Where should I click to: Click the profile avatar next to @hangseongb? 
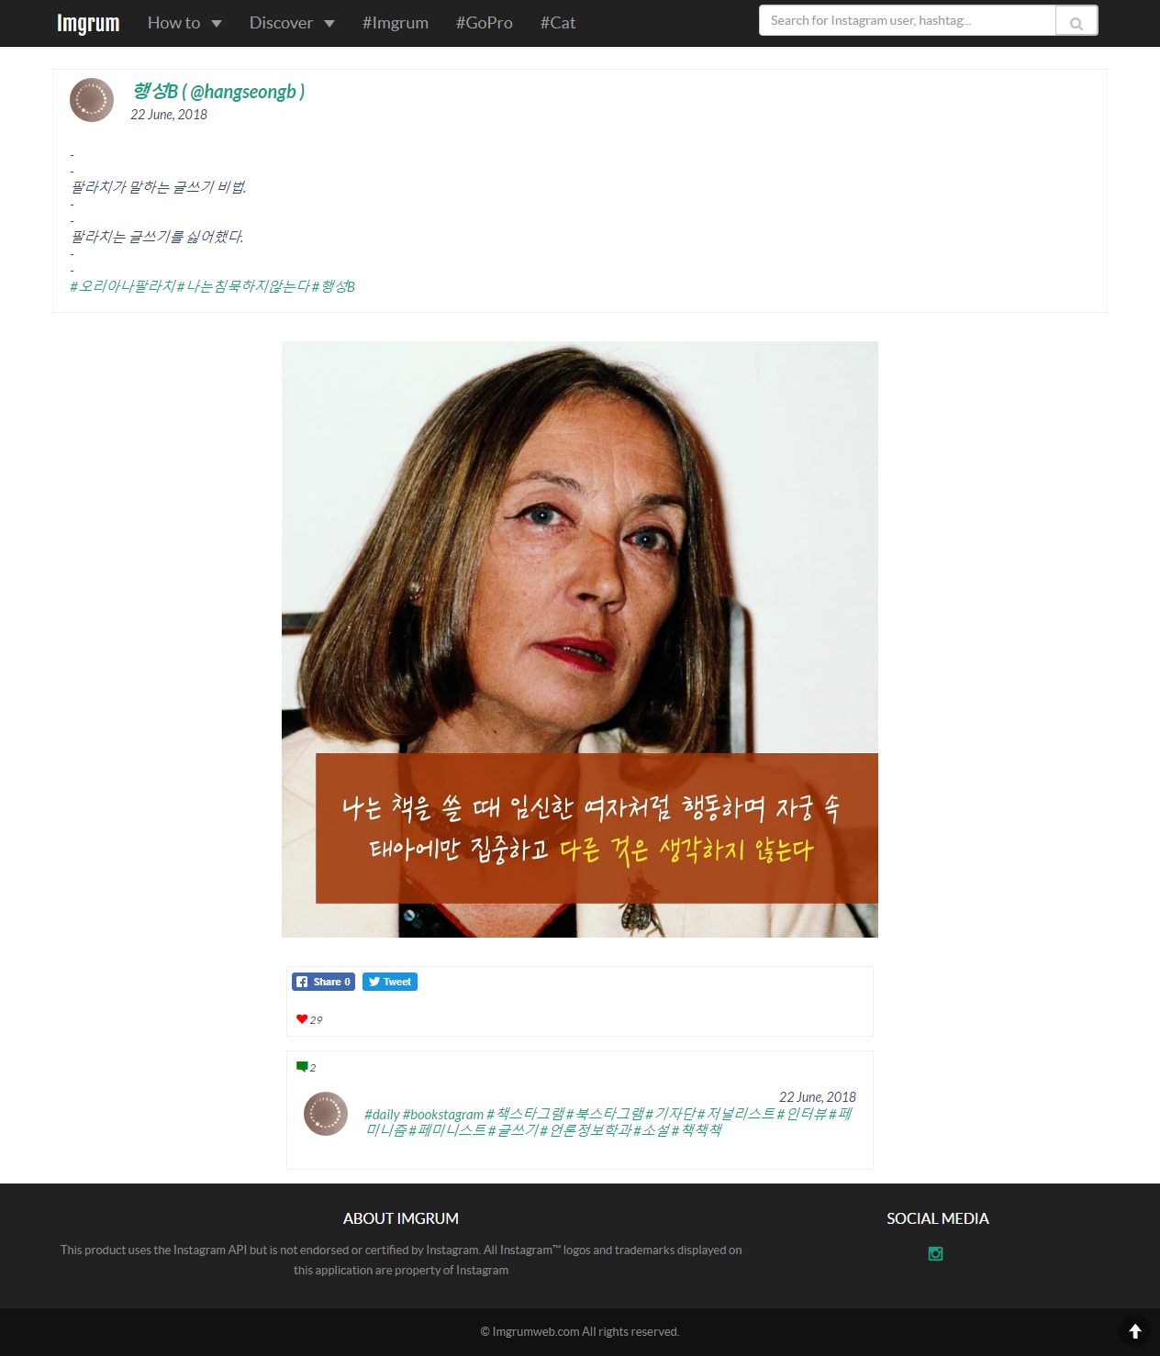click(92, 100)
